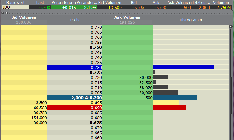
Task: Click the 0.685 price level
Action: (x=96, y=113)
